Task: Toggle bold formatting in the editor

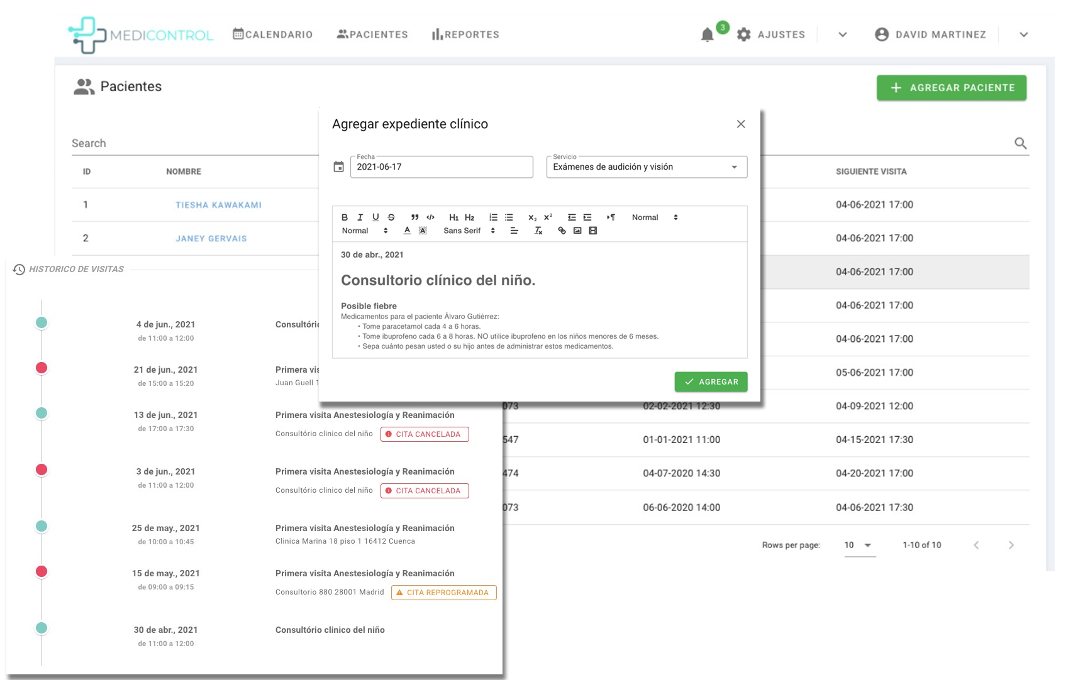Action: tap(345, 217)
